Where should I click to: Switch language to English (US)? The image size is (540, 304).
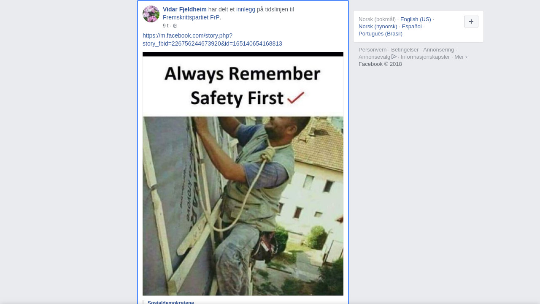coord(416,19)
